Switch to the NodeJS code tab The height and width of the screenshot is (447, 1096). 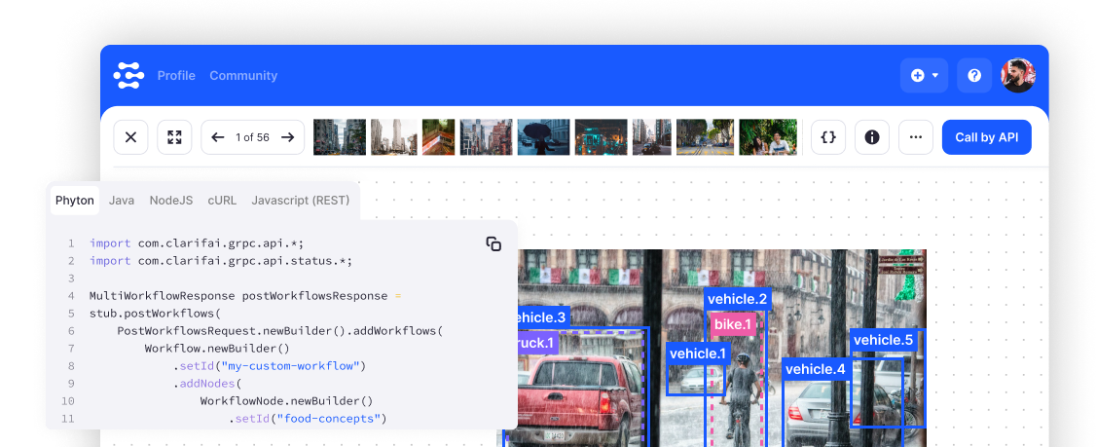pos(170,200)
